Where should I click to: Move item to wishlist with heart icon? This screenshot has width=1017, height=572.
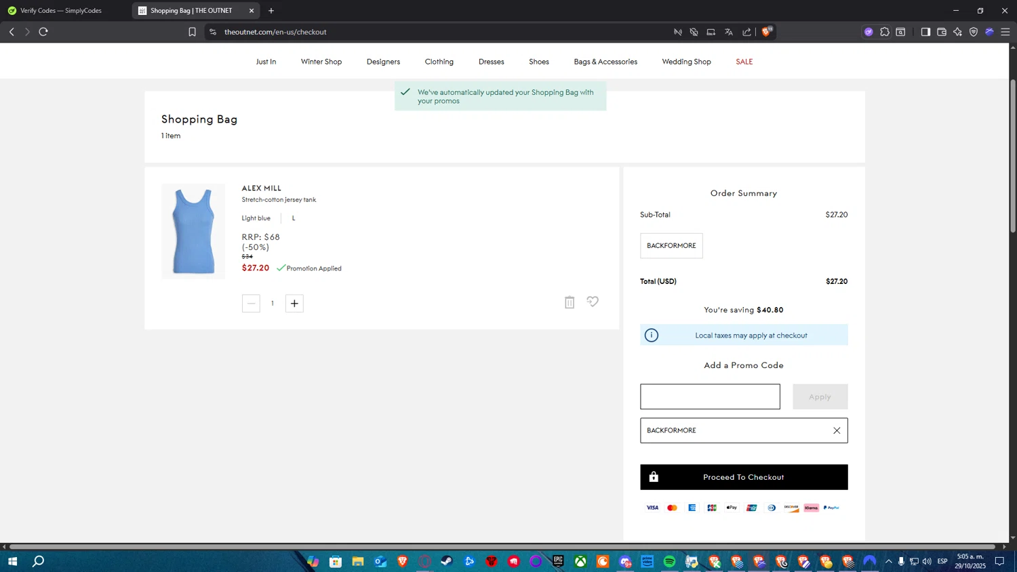593,302
